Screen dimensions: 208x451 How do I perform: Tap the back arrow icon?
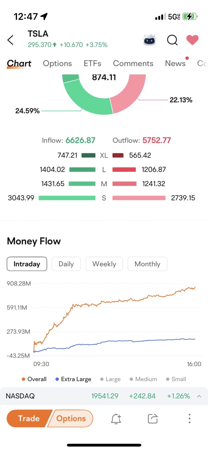(10, 40)
